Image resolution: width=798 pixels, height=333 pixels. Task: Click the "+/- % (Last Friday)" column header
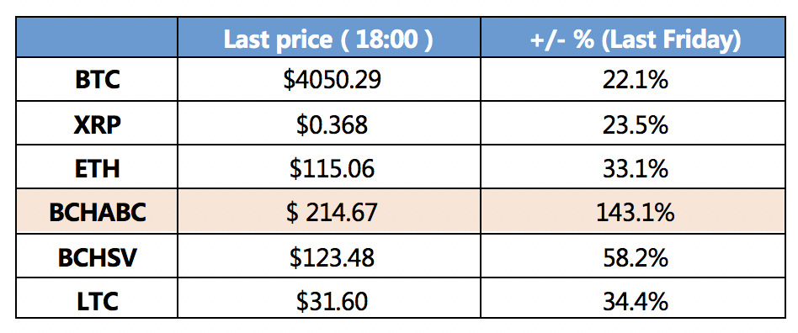point(633,37)
